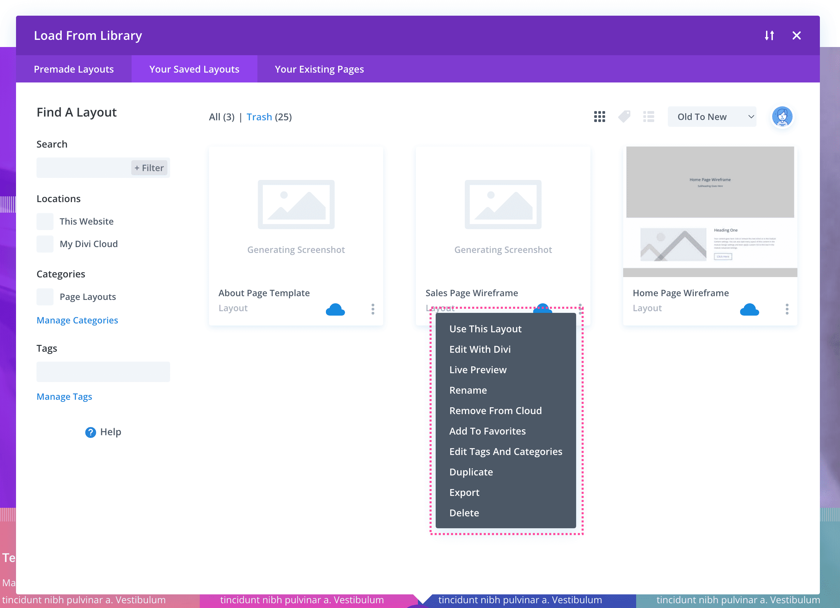
Task: Open three-dot menu for About Page Template
Action: pos(373,309)
